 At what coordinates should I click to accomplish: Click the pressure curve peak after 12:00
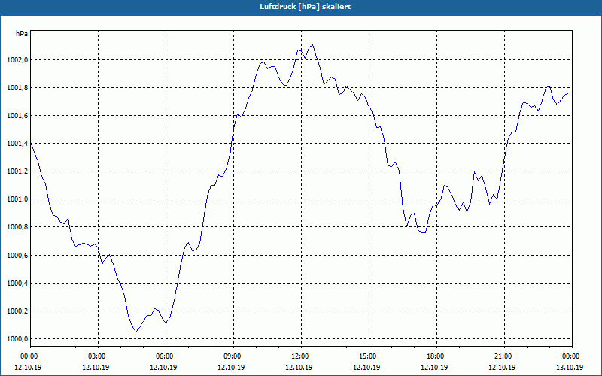pyautogui.click(x=312, y=45)
